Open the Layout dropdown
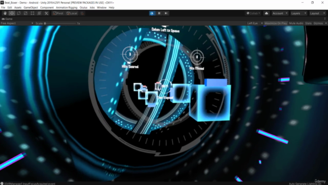 (x=317, y=13)
